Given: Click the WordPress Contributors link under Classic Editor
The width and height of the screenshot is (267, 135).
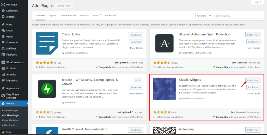Looking at the screenshot, I should [76, 53].
